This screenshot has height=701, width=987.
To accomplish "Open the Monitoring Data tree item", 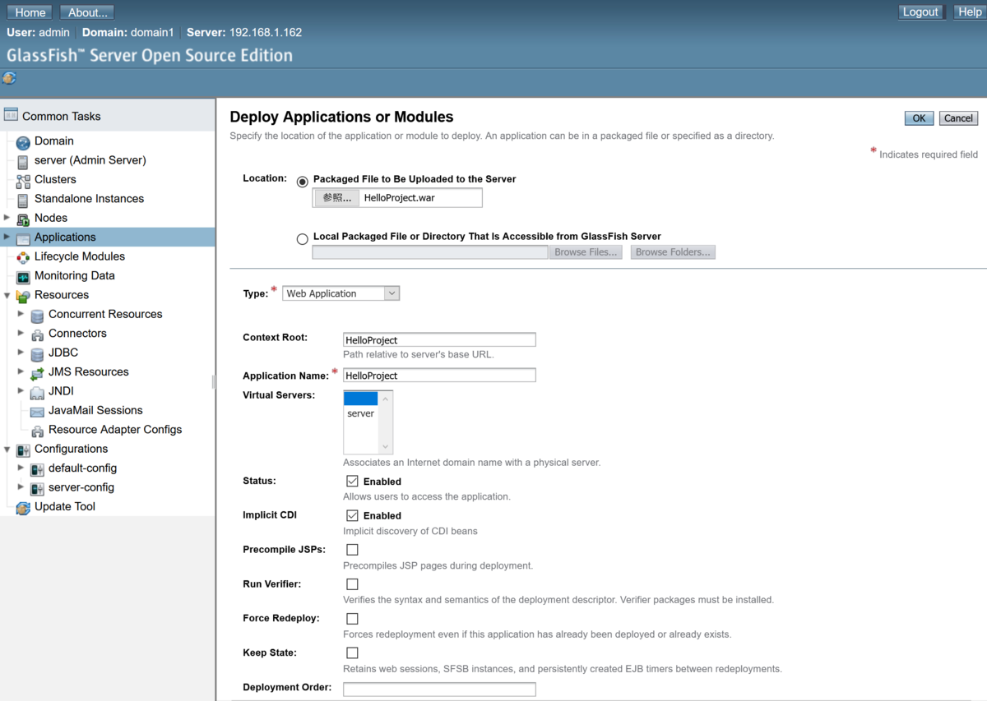I will [x=75, y=275].
